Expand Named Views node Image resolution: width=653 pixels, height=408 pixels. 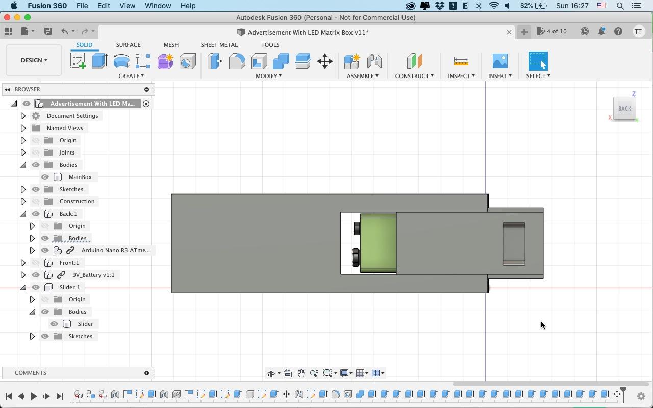[x=23, y=128]
